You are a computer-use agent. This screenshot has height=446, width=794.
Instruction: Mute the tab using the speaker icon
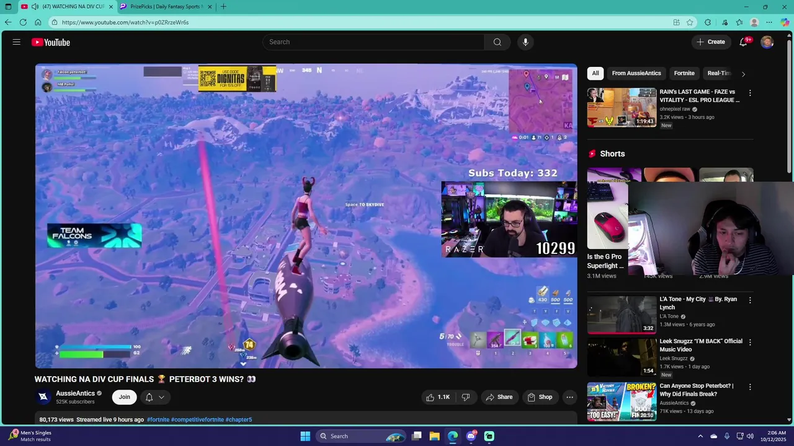[35, 7]
